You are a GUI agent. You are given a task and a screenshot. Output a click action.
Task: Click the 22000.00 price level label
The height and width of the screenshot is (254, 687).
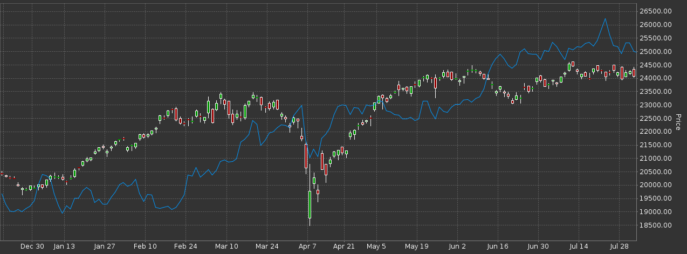[656, 132]
